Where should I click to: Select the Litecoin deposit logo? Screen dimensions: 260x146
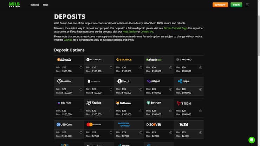pos(124,81)
